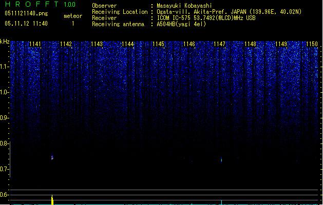Click the date stamp 05.11.12 11:40
Screen dimensions: 323x205
click(26, 24)
